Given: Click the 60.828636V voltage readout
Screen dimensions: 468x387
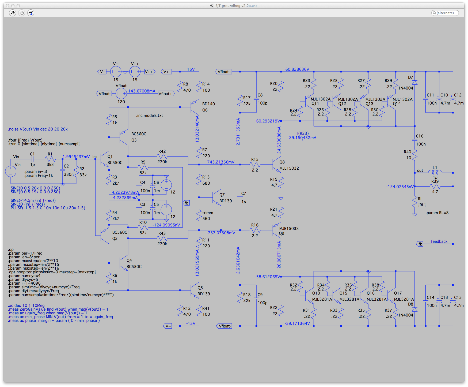Looking at the screenshot, I should coord(297,69).
